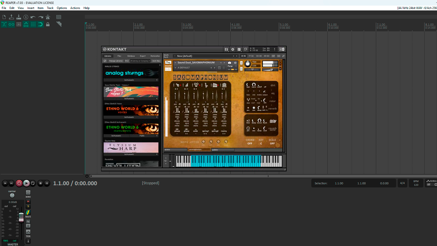Open Kontakt save menu floppy icon
The width and height of the screenshot is (437, 246).
(x=226, y=49)
